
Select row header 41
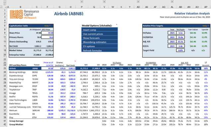[5, 121]
